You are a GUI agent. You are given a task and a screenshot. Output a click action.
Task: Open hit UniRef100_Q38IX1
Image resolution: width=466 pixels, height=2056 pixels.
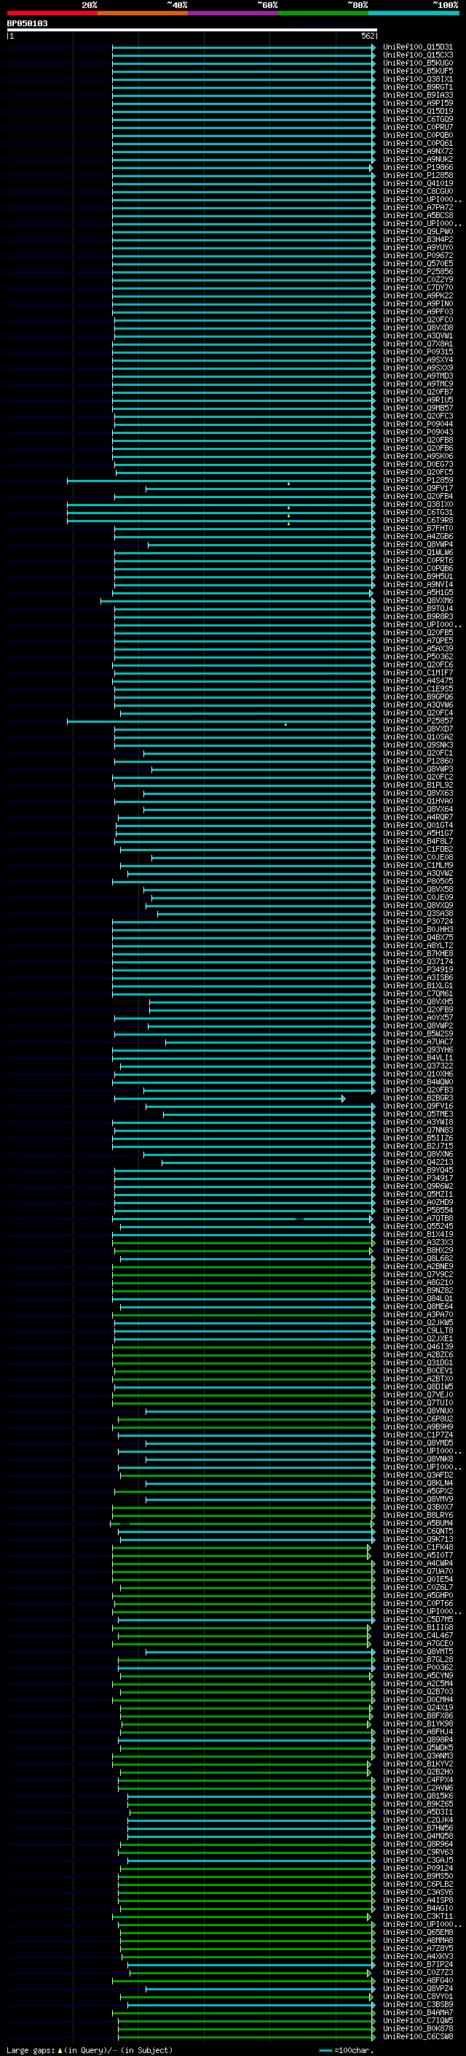[x=417, y=79]
